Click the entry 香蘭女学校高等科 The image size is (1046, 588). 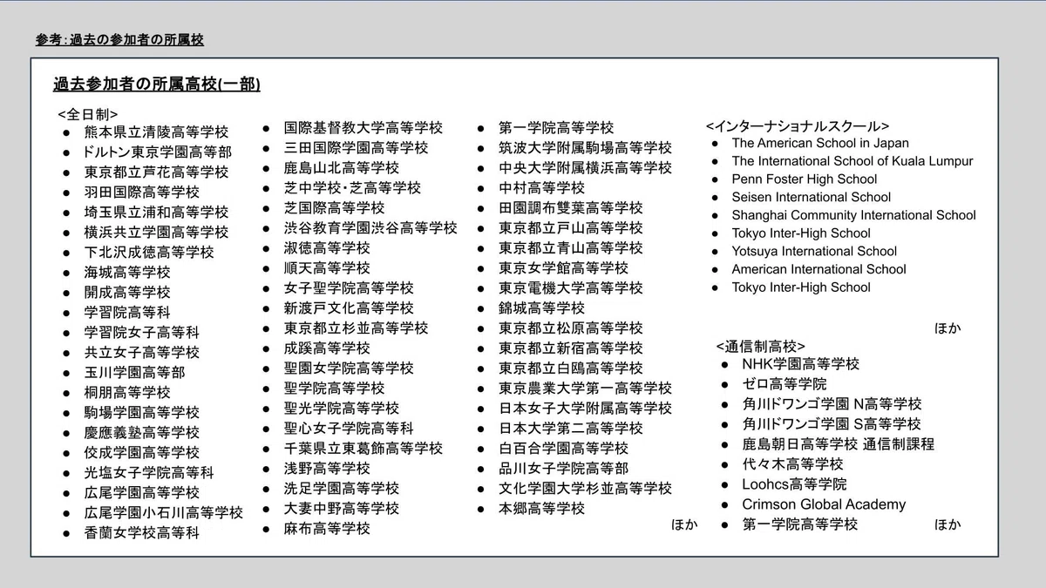tap(142, 533)
